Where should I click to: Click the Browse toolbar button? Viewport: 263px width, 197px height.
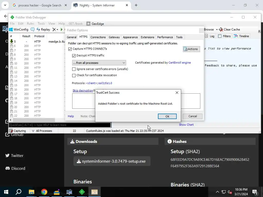[x=209, y=29]
